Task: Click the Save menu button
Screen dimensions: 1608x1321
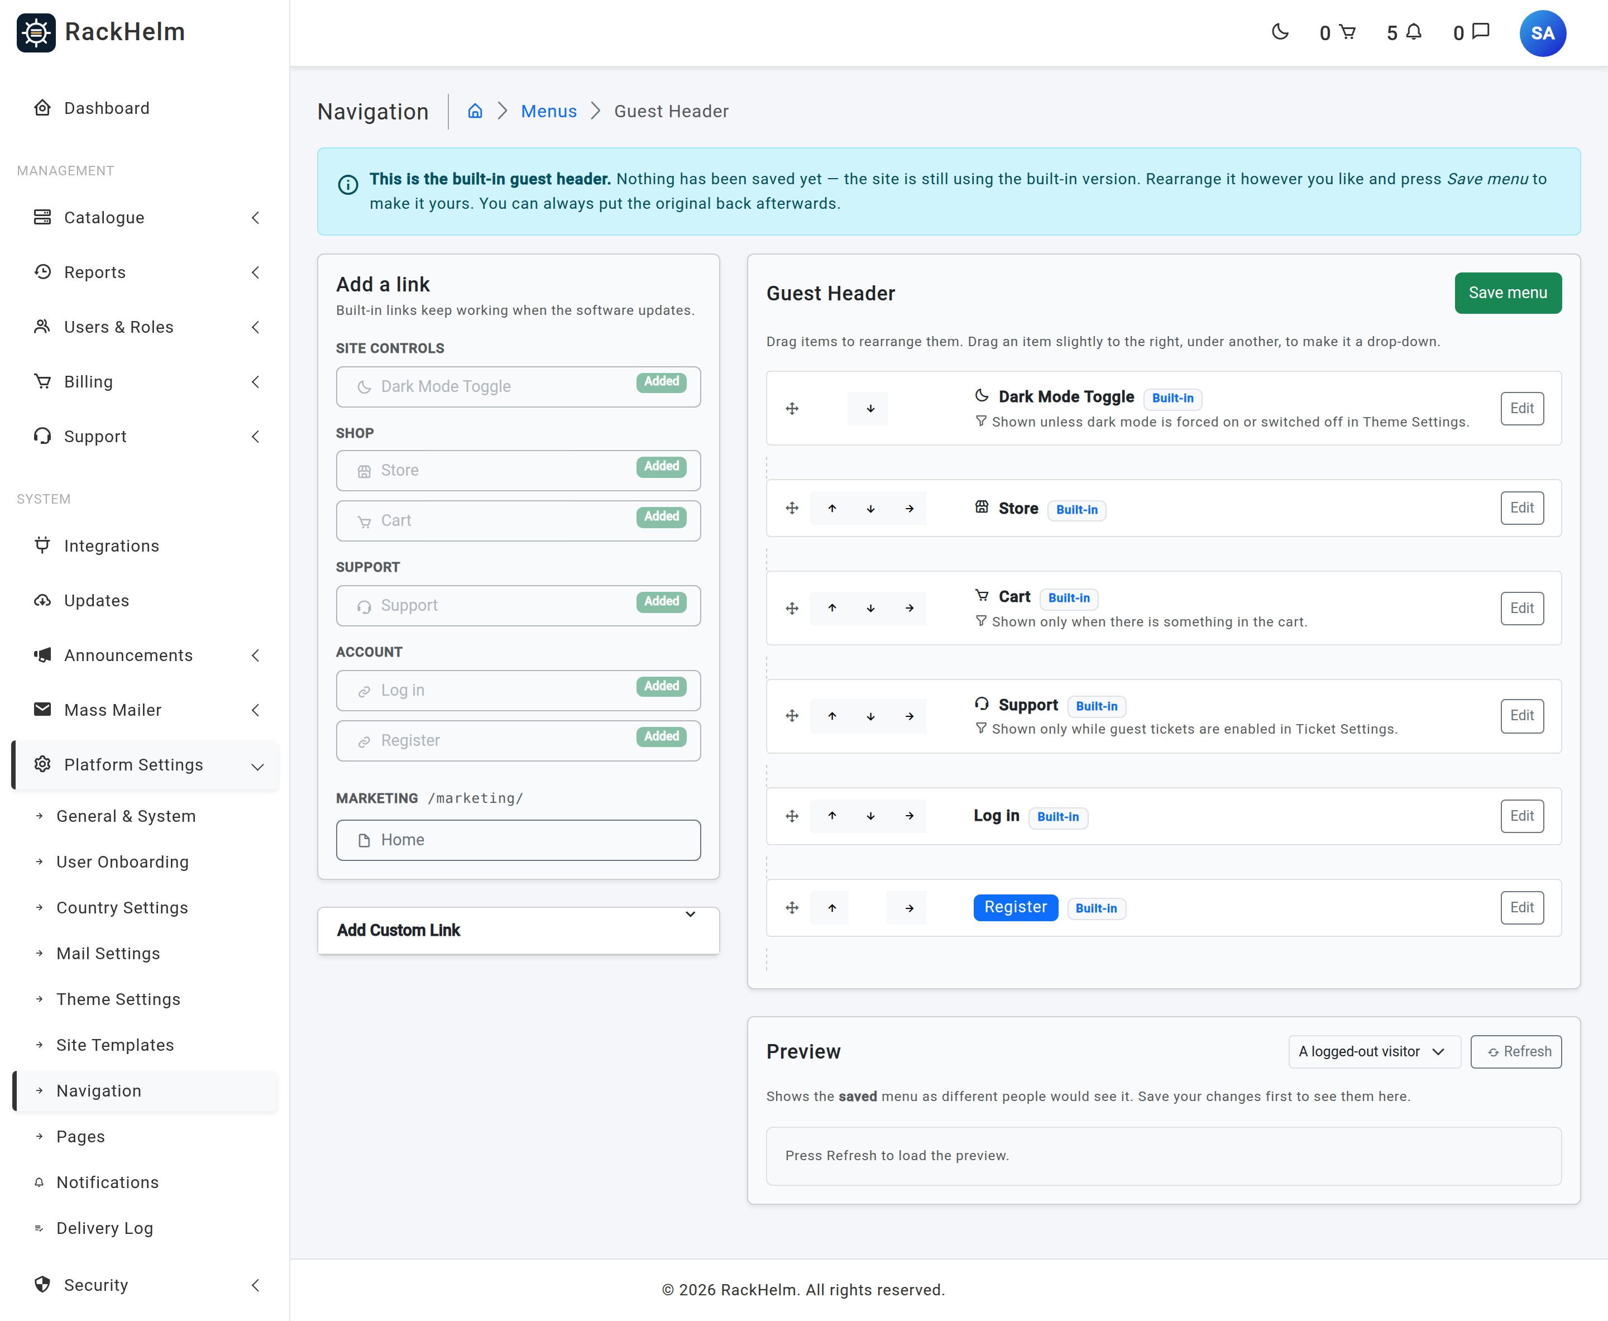Action: [1507, 293]
